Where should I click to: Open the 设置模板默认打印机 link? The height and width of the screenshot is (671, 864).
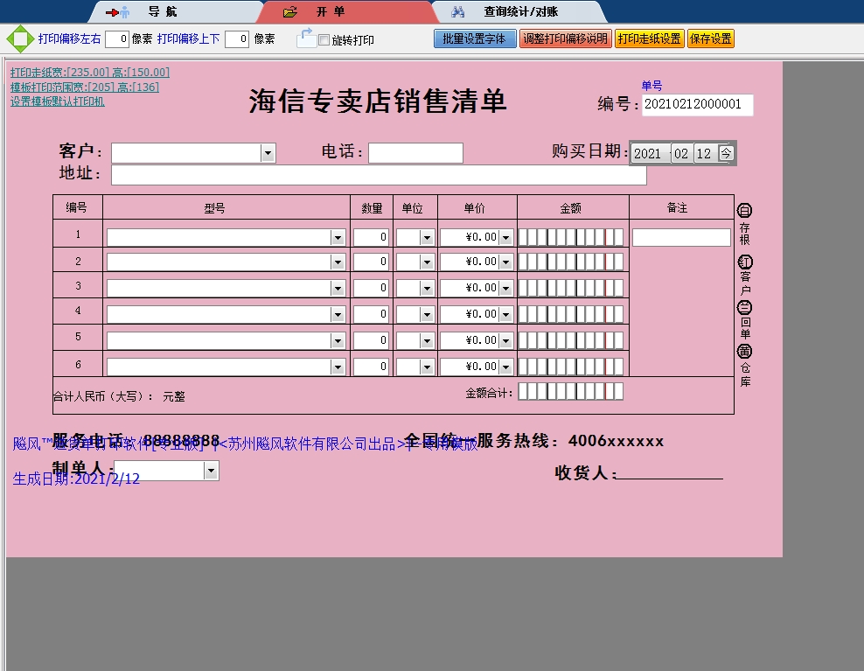58,101
